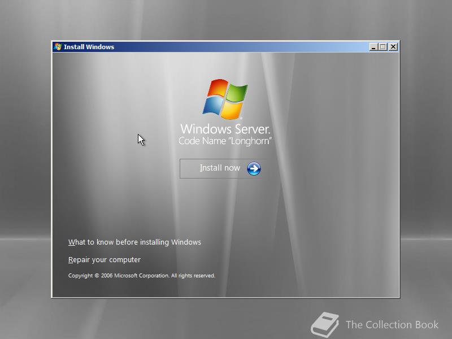Screen dimensions: 452x339
Task: Click the Windows flag icon in the title bar
Action: click(x=58, y=47)
